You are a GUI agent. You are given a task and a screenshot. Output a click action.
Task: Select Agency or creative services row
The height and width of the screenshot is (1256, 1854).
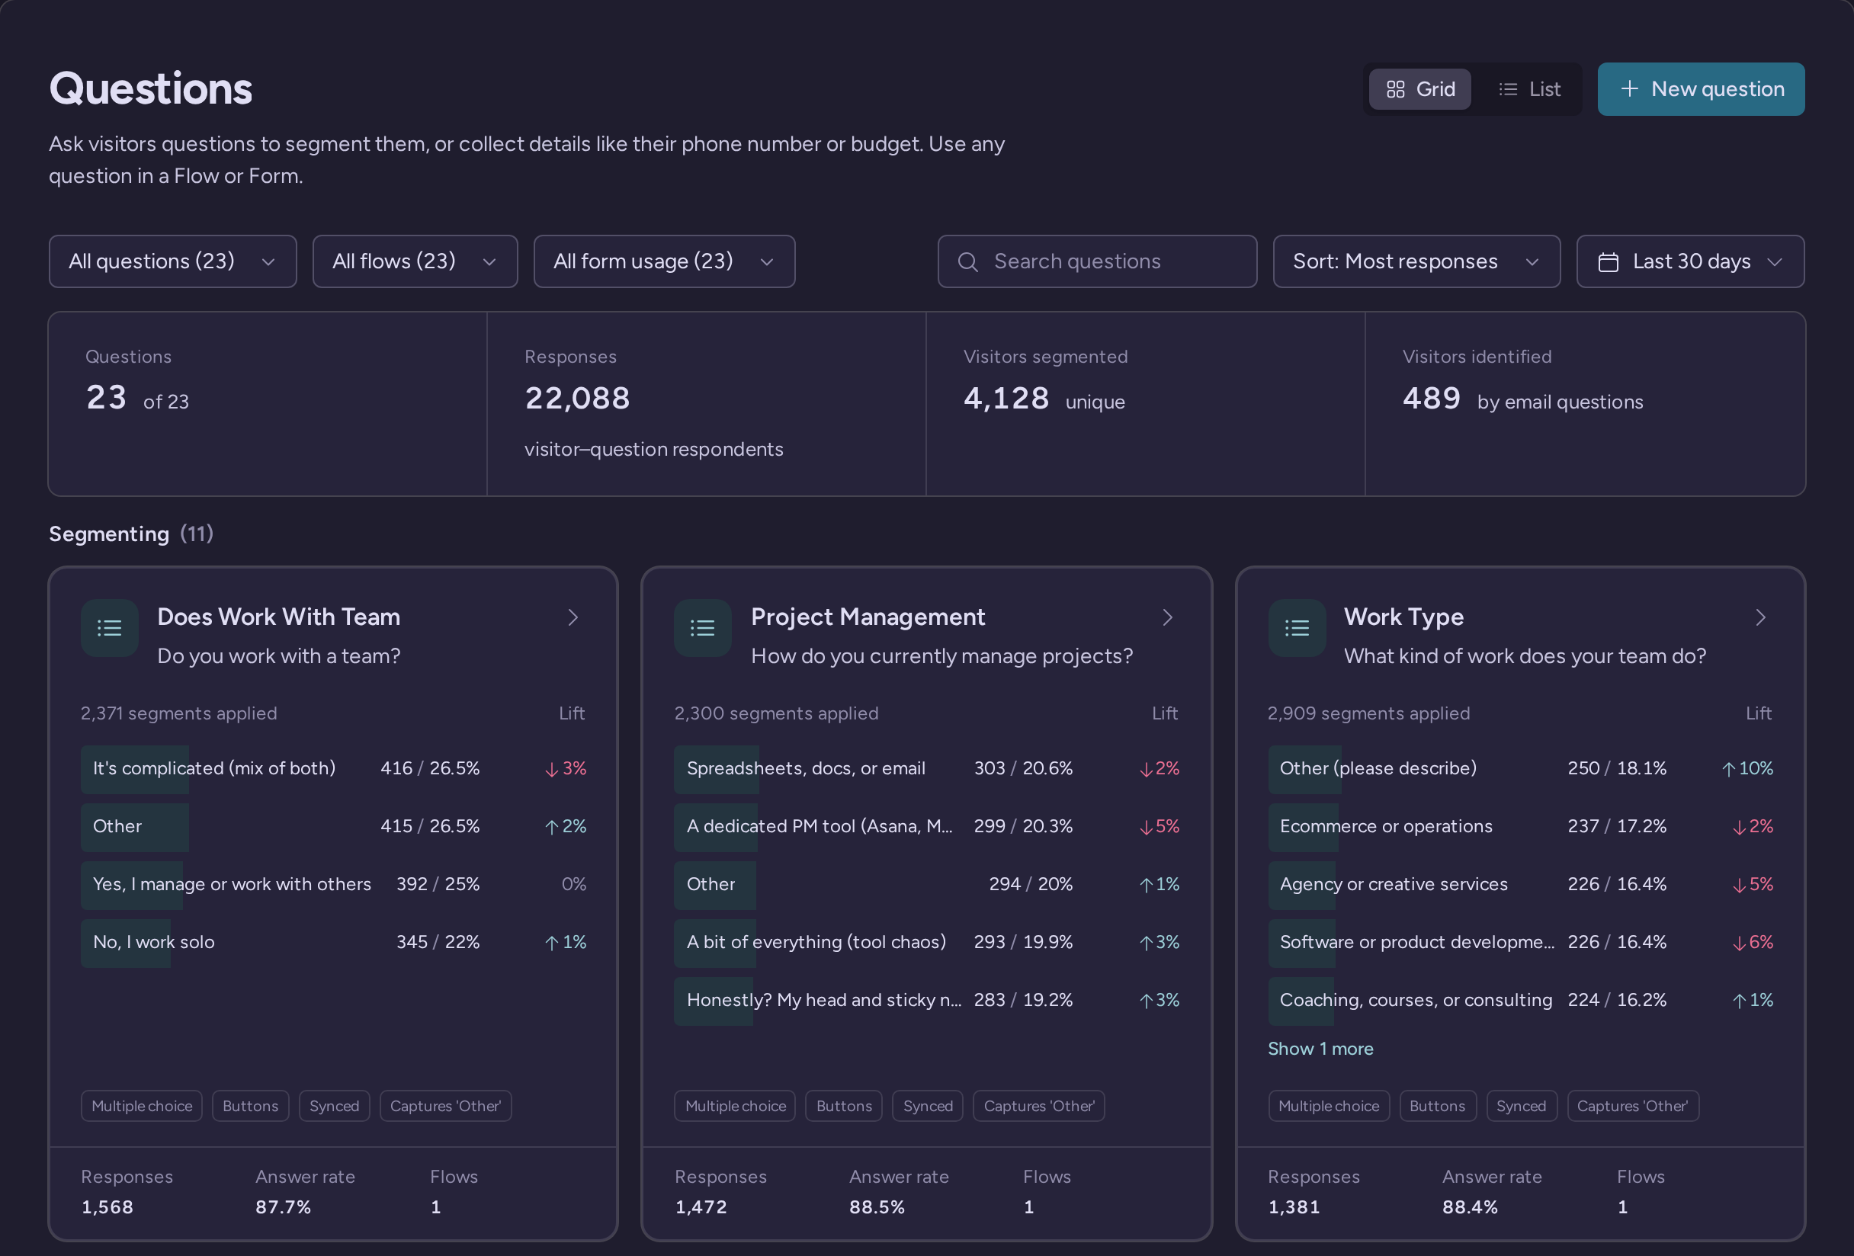[x=1521, y=884]
